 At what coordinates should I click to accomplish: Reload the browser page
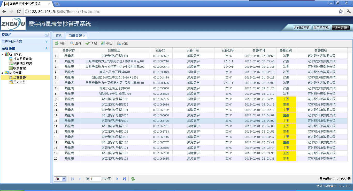pyautogui.click(x=19, y=11)
